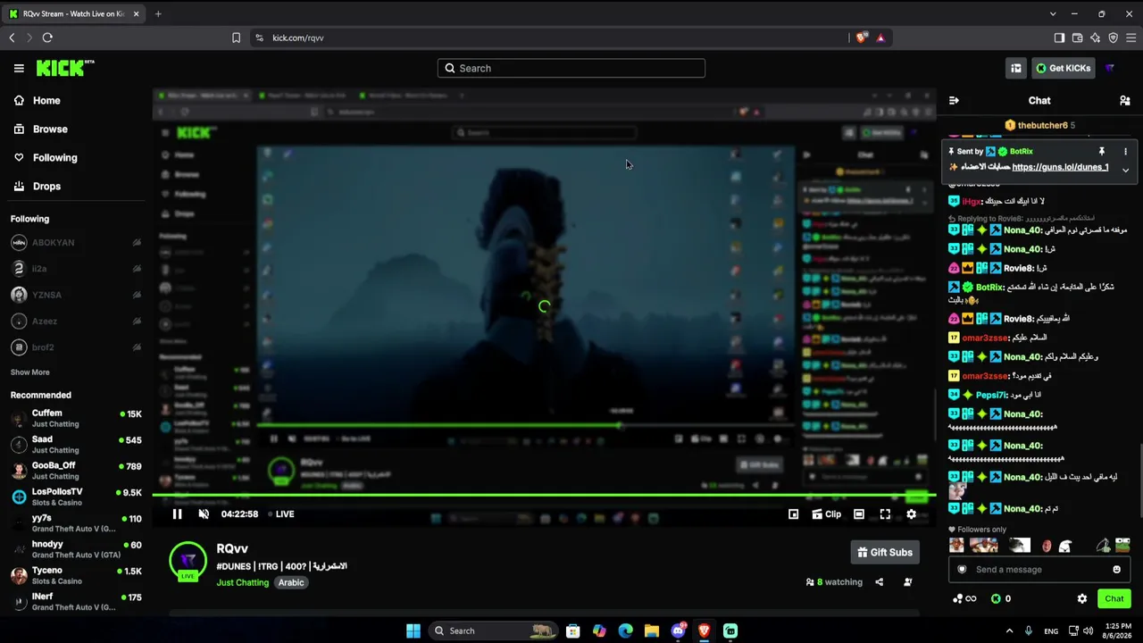Click the follow icon beside the share icon
1143x643 pixels.
coord(907,582)
